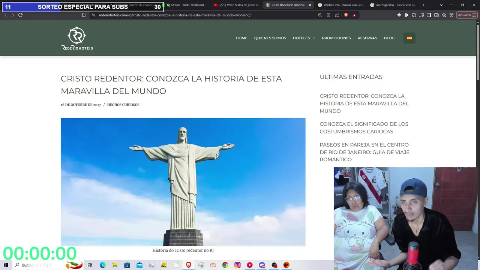Click the image caption História do cristo redentor
Viewport: 480px width, 270px height.
click(x=183, y=250)
